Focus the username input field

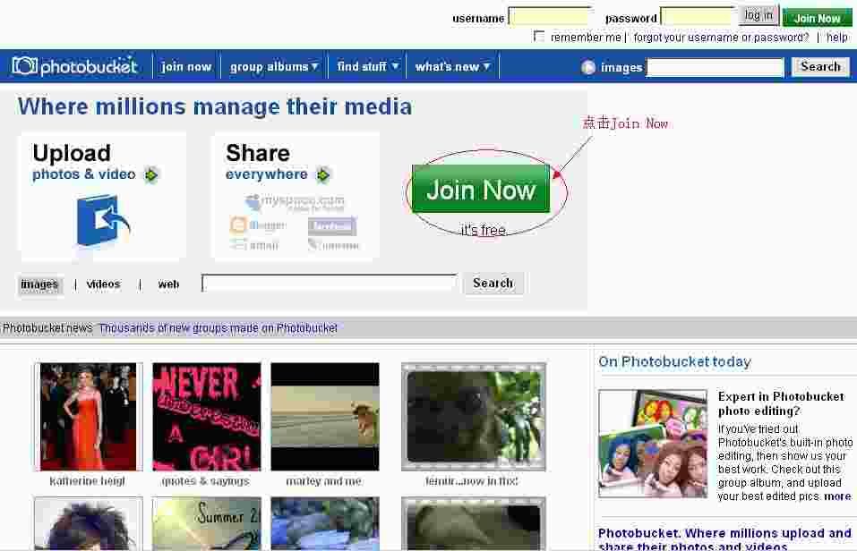coord(549,16)
